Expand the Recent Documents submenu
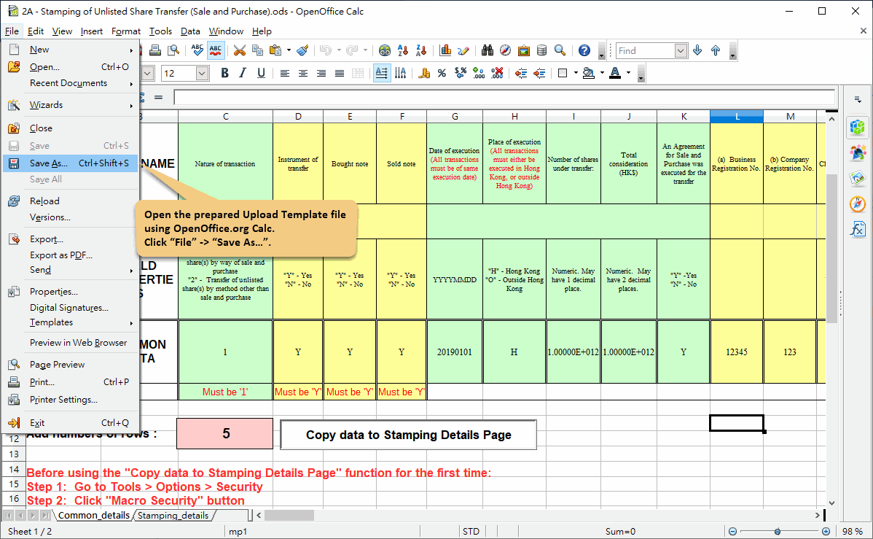The image size is (873, 539). [x=70, y=83]
